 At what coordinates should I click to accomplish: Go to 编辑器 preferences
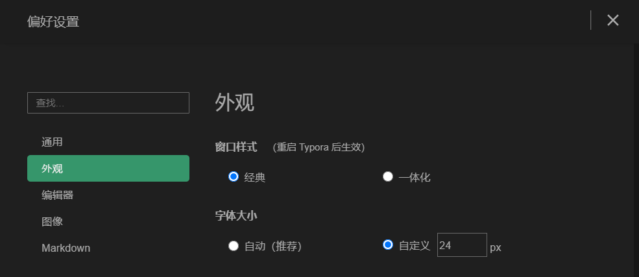coord(57,195)
